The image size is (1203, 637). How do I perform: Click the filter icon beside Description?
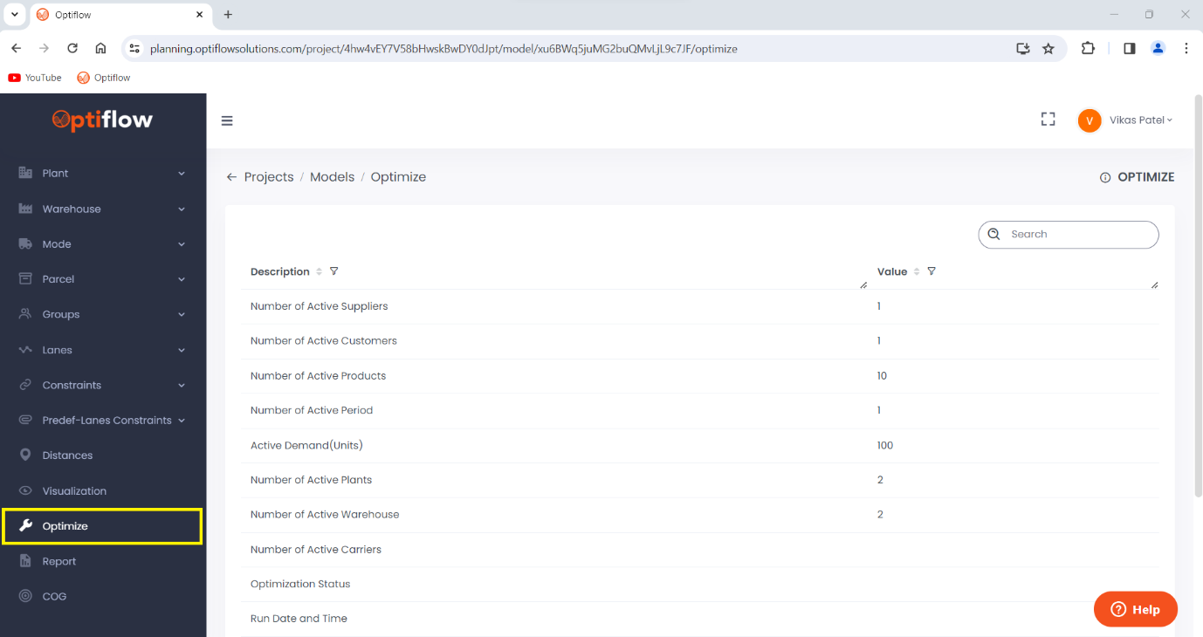click(x=333, y=271)
